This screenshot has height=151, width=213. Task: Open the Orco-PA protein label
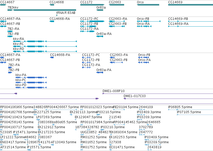(144, 60)
